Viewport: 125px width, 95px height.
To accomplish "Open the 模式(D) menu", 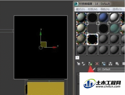I will click(80, 9).
